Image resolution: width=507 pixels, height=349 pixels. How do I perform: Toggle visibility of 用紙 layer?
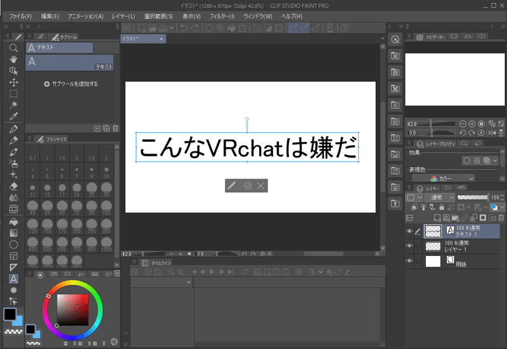[409, 261]
